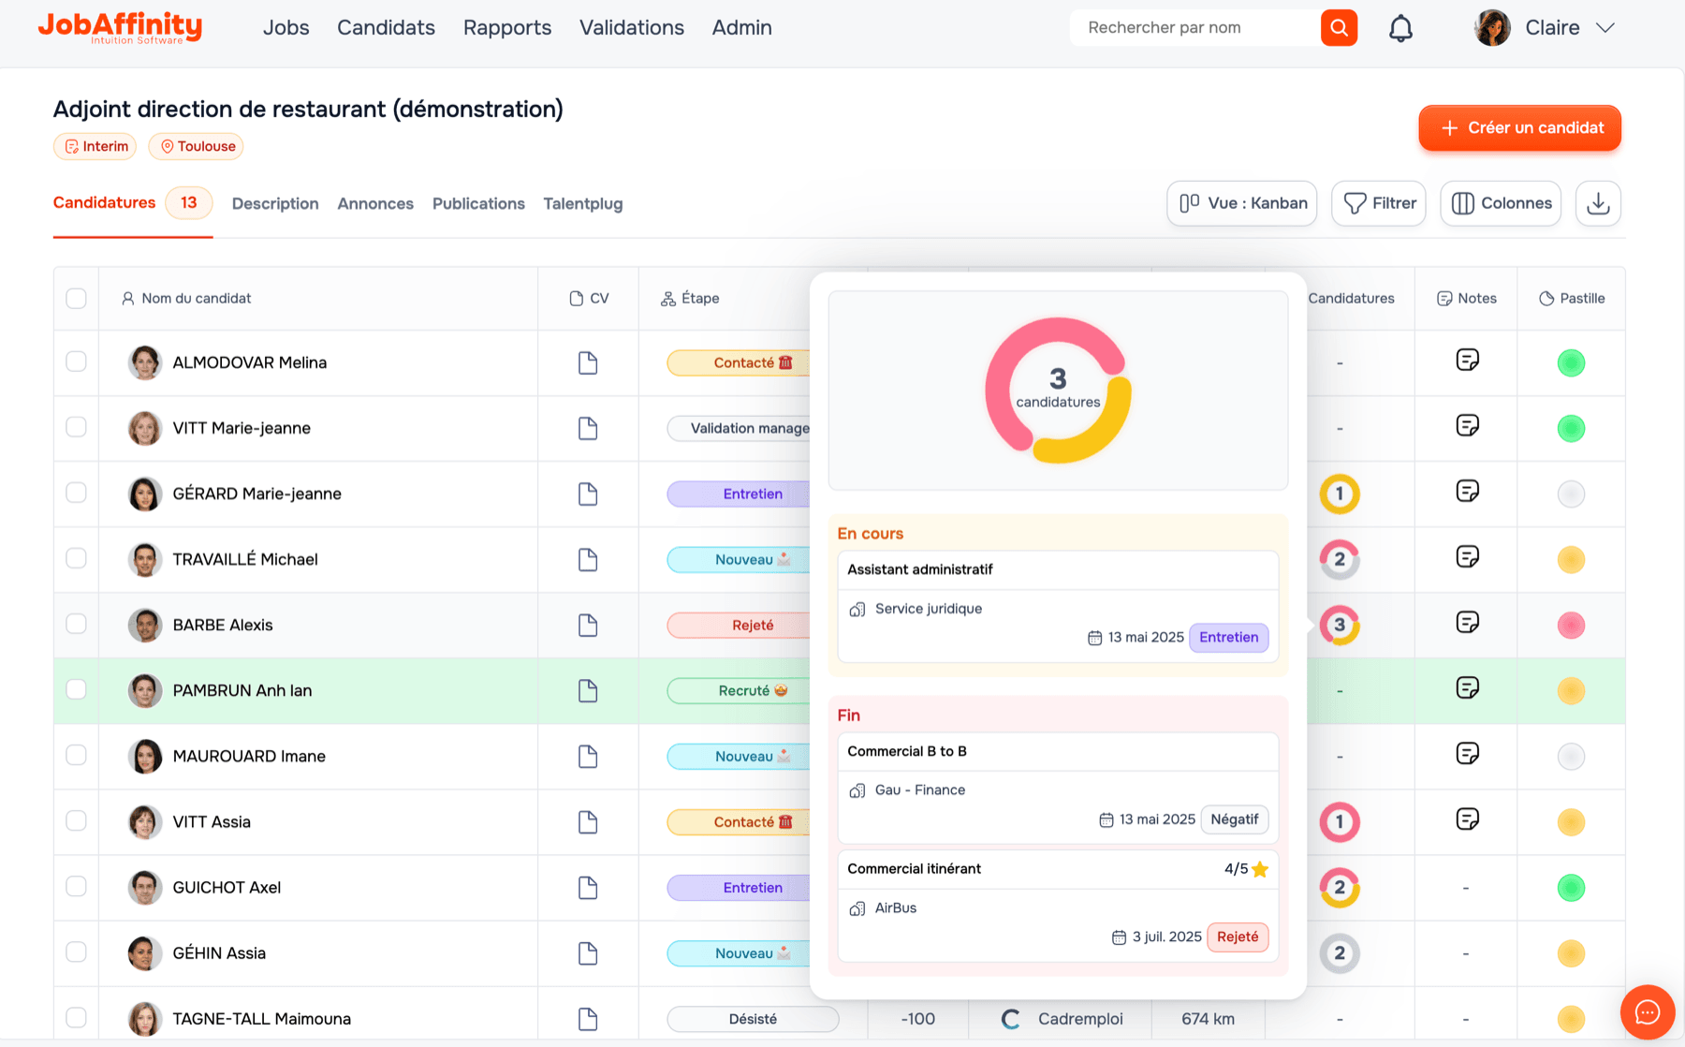Open the Colonnes column chooser
The image size is (1685, 1047).
tap(1501, 203)
